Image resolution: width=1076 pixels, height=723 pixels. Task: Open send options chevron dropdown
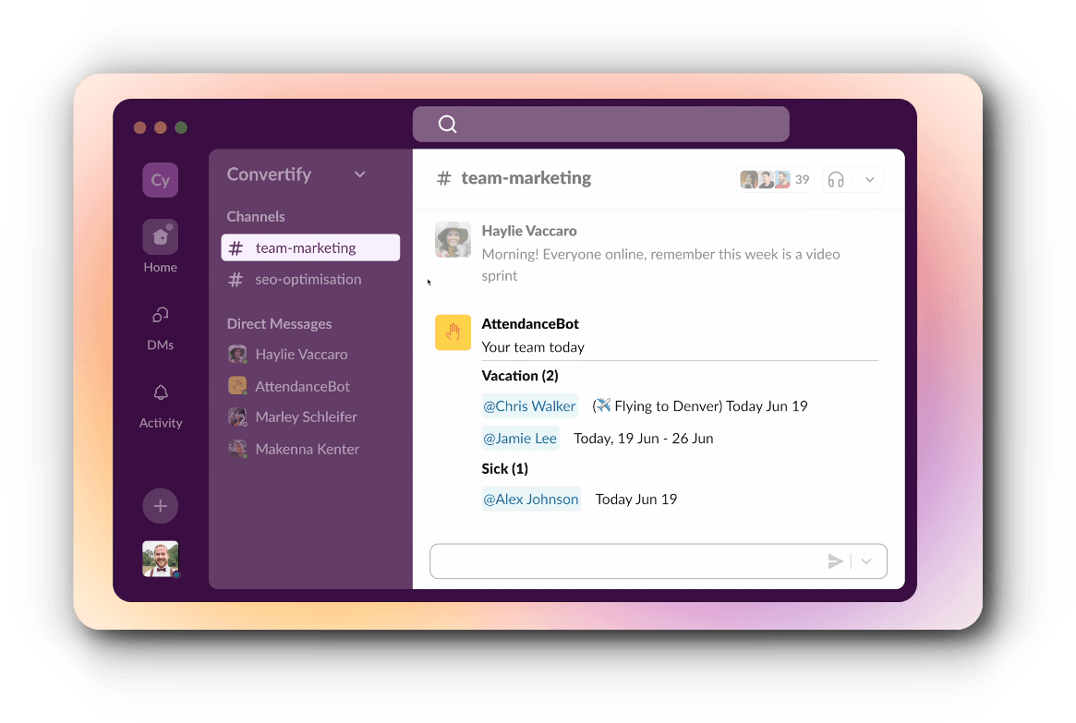[866, 561]
